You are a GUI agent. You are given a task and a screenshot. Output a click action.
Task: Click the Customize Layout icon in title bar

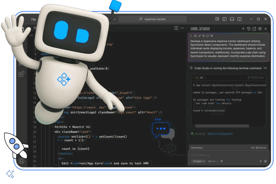[x=217, y=19]
